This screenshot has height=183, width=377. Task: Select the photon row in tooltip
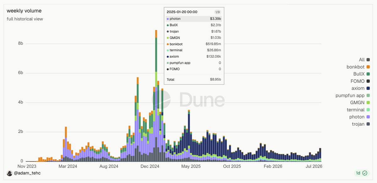click(x=194, y=19)
